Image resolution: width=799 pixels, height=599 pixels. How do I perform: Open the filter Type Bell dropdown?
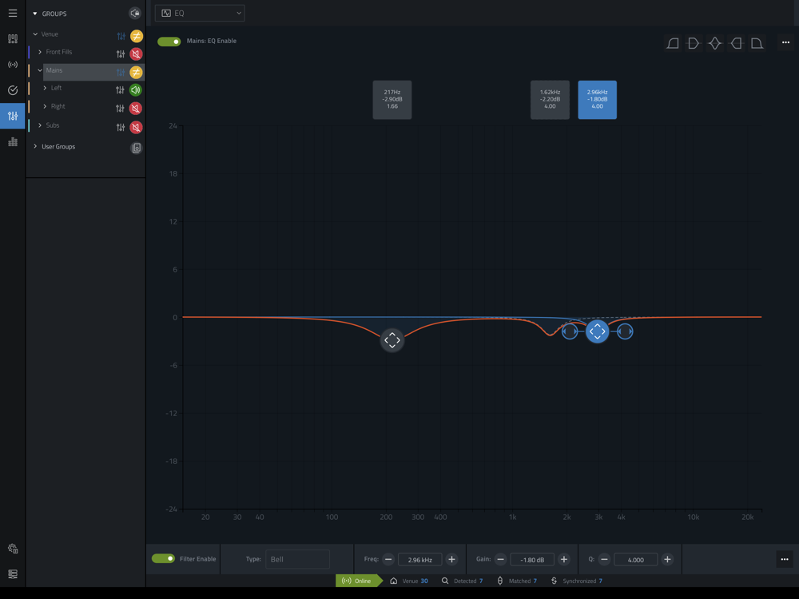297,559
